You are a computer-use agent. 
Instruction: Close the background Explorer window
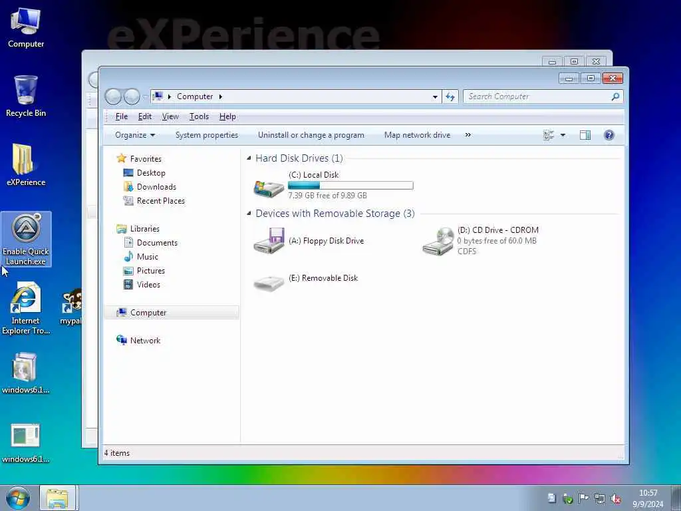[597, 62]
